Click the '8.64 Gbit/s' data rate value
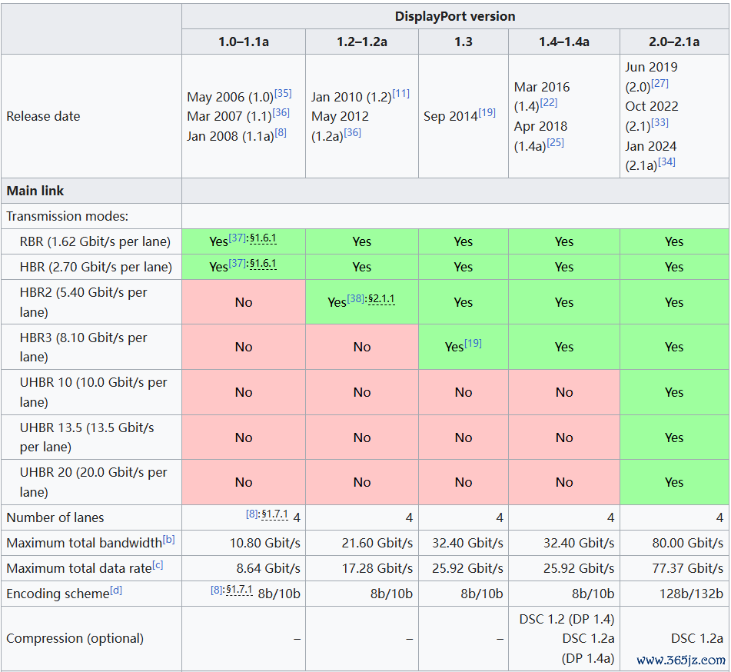This screenshot has height=672, width=731. point(268,568)
